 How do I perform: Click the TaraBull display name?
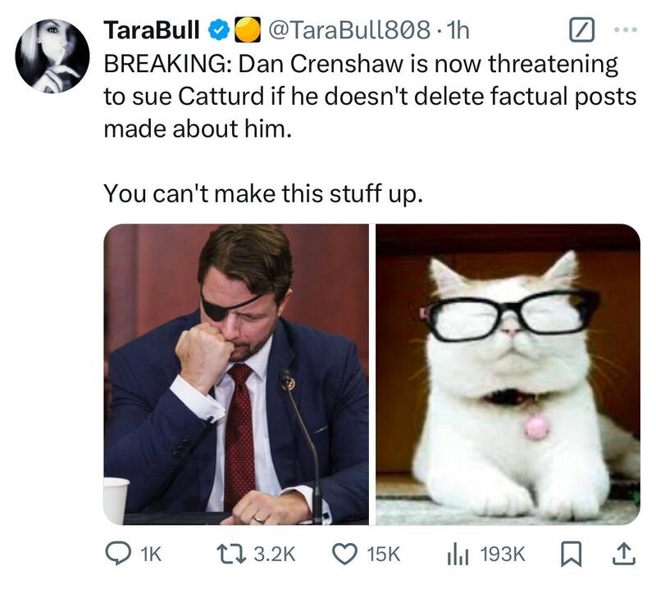point(153,30)
